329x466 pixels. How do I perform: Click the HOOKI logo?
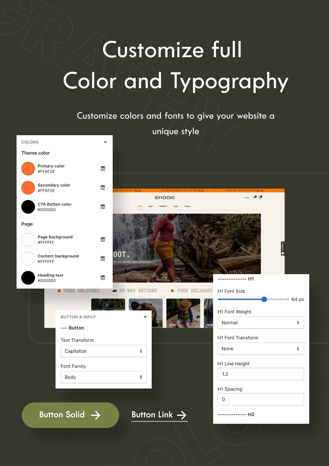tap(164, 198)
